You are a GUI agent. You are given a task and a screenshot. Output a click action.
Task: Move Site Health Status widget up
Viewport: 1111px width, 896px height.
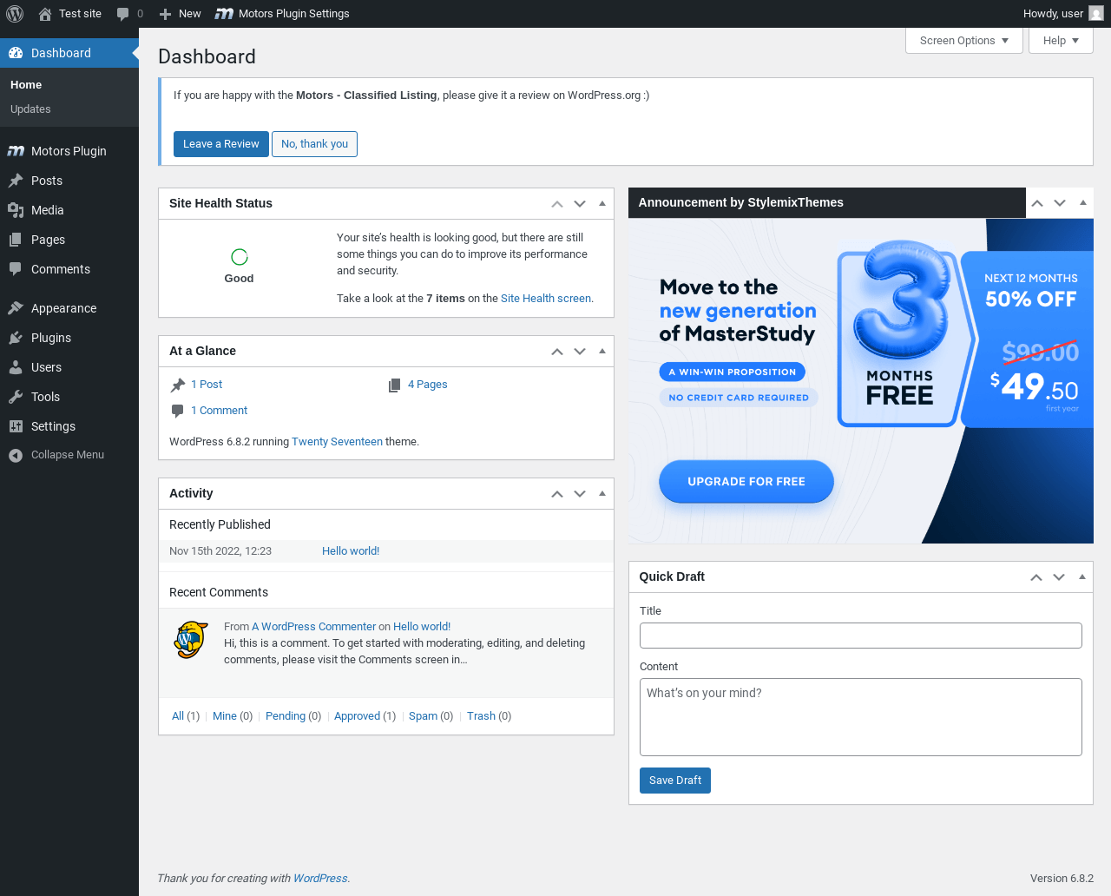[557, 204]
